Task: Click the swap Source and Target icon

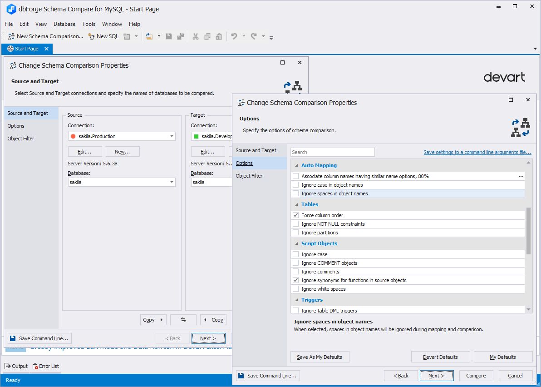Action: click(x=183, y=319)
